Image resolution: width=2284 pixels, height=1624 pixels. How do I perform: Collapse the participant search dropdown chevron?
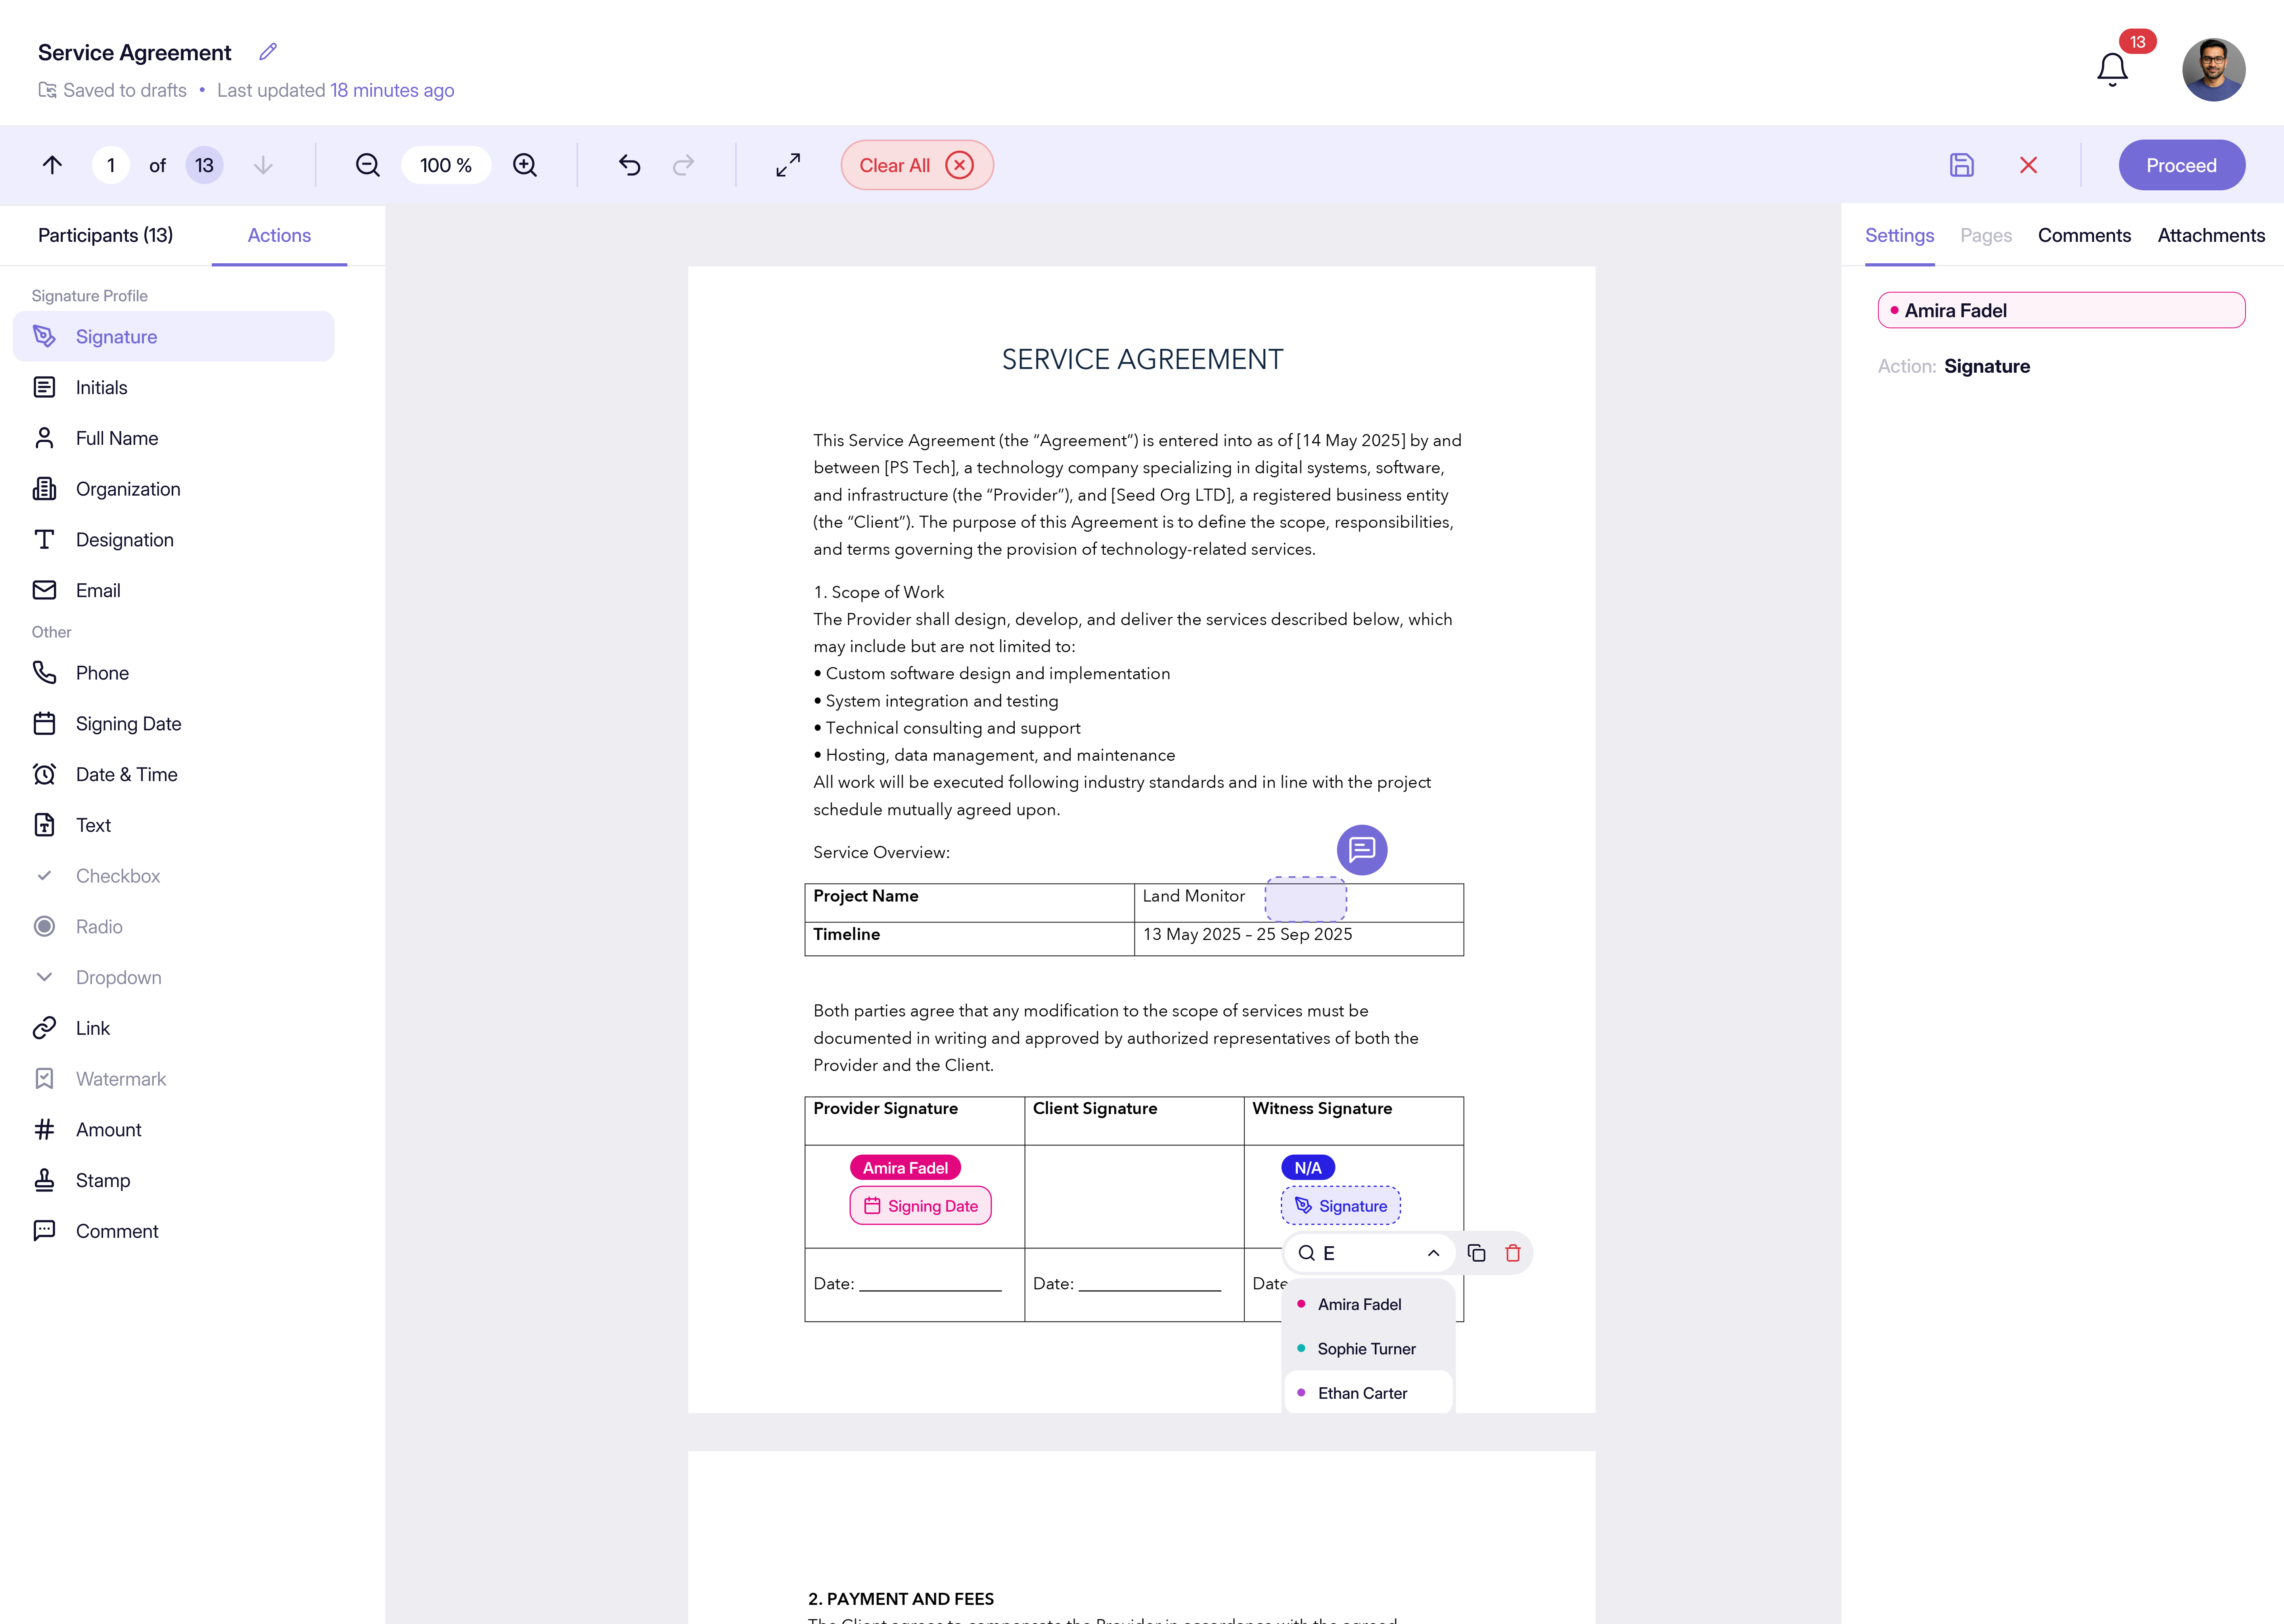(1433, 1253)
